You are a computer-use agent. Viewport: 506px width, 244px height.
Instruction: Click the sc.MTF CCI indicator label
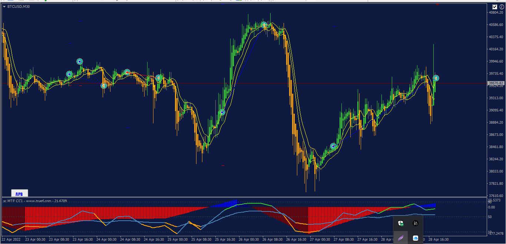(35, 201)
